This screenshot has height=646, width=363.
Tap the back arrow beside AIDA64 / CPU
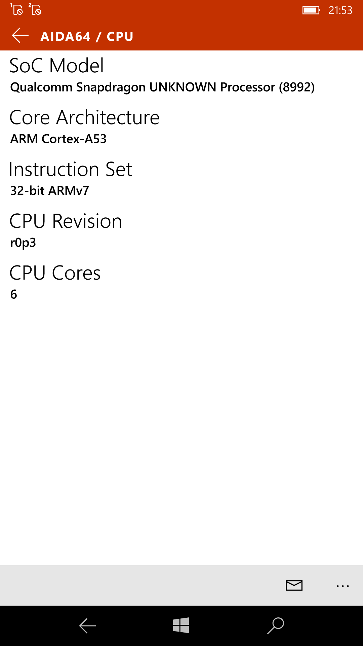pos(20,36)
